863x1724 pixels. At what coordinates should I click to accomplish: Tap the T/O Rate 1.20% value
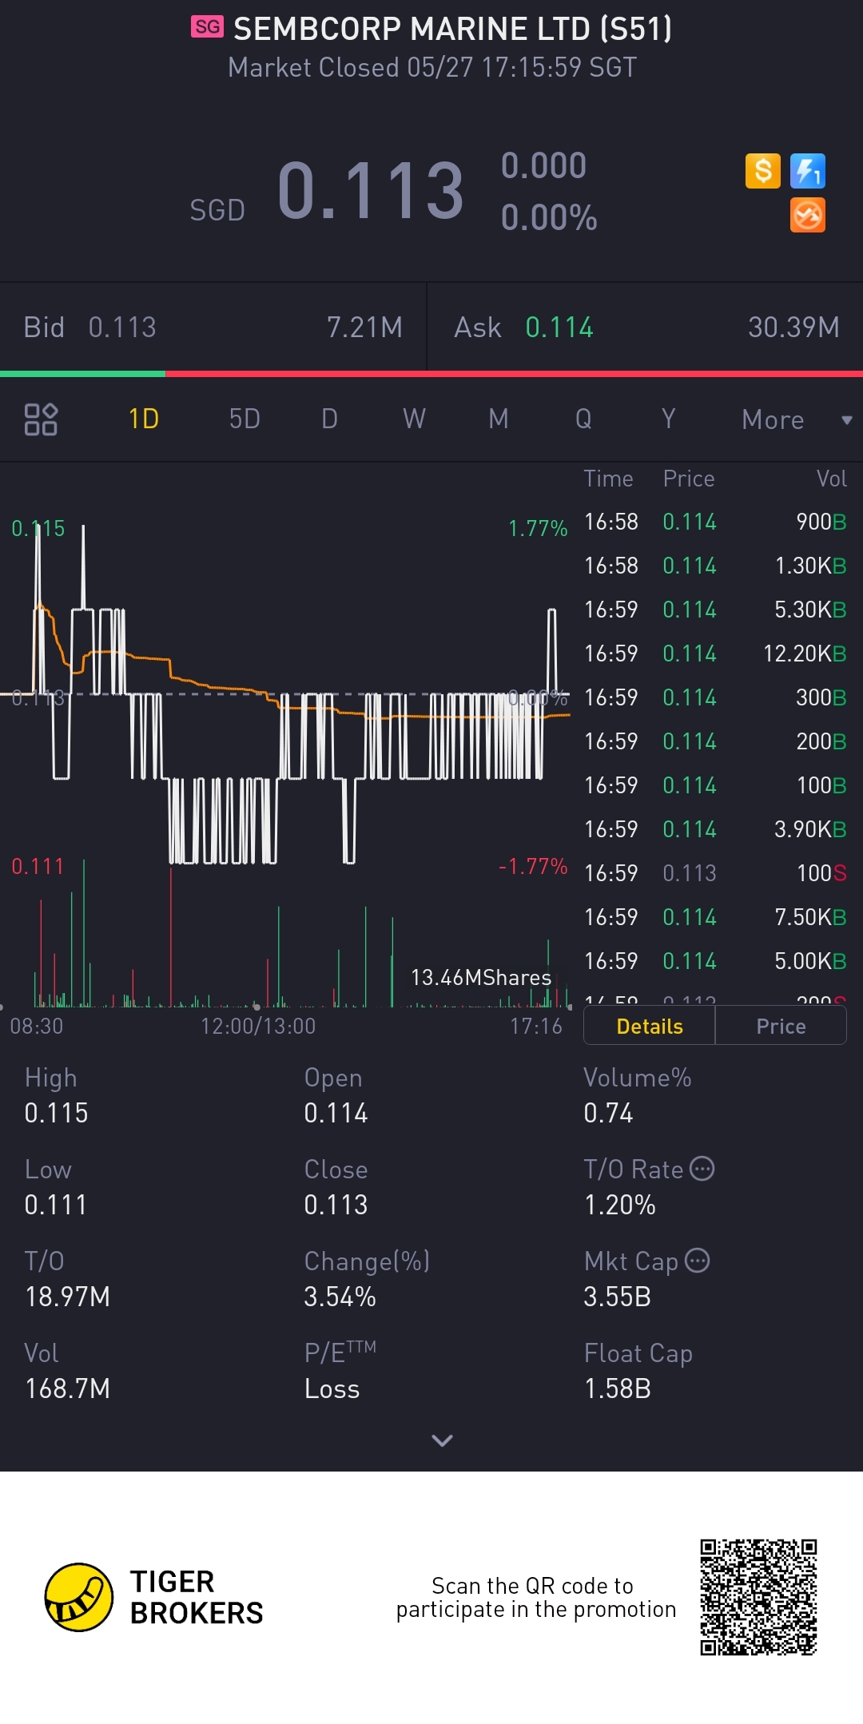tap(619, 1205)
